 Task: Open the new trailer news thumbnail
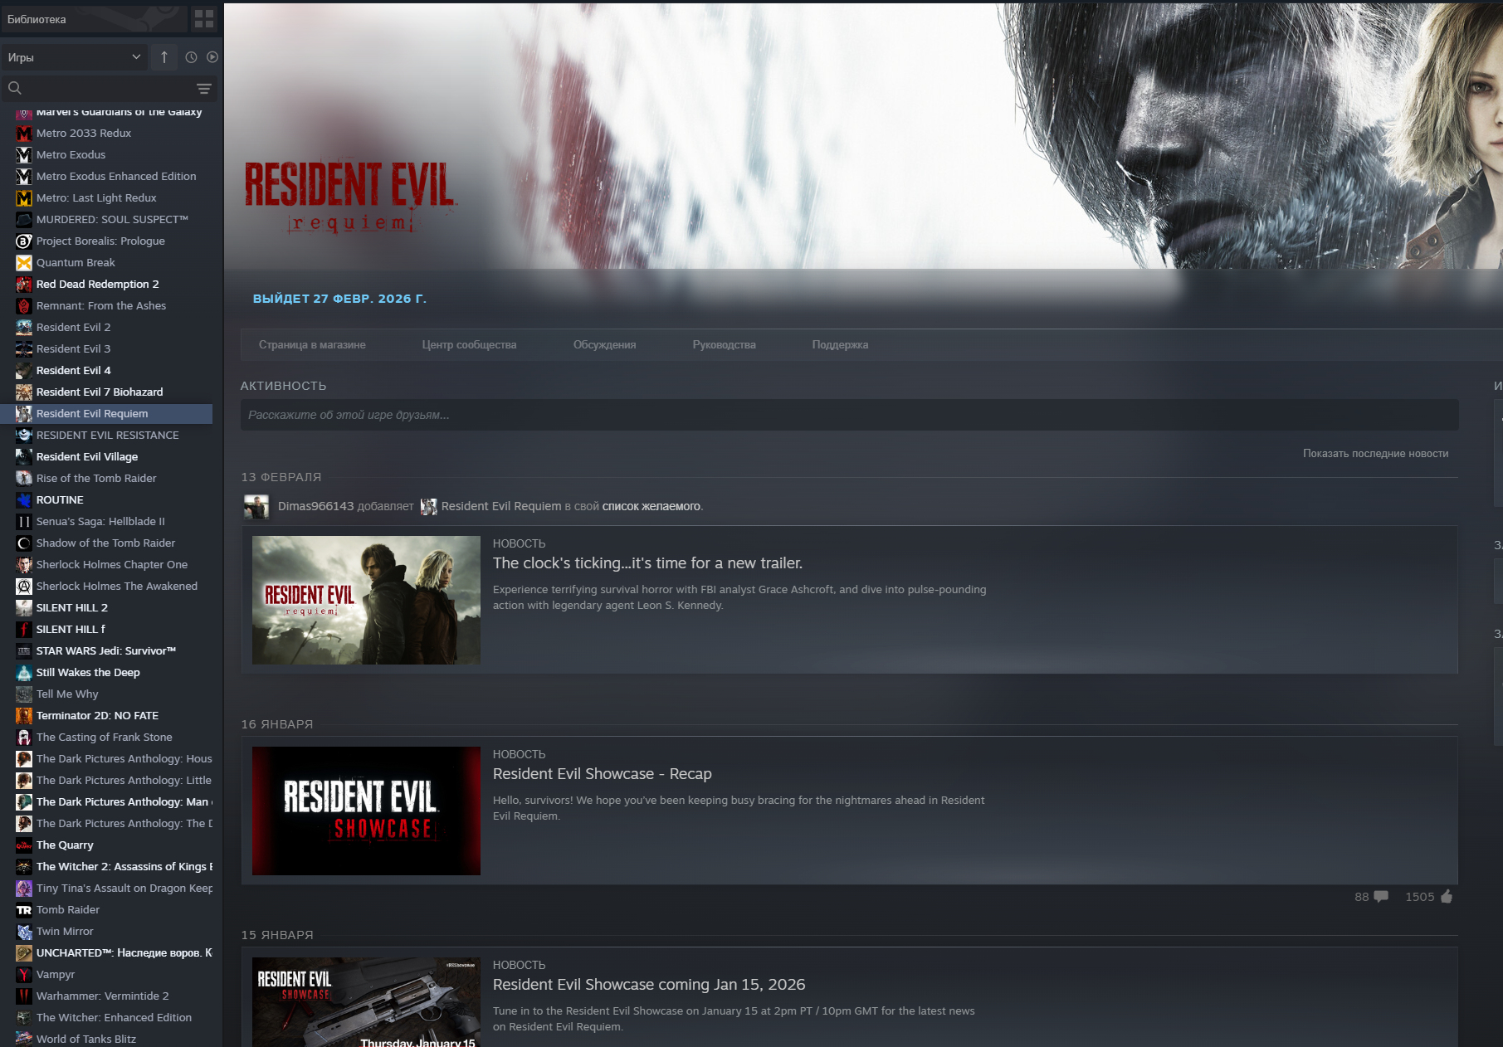pyautogui.click(x=366, y=600)
